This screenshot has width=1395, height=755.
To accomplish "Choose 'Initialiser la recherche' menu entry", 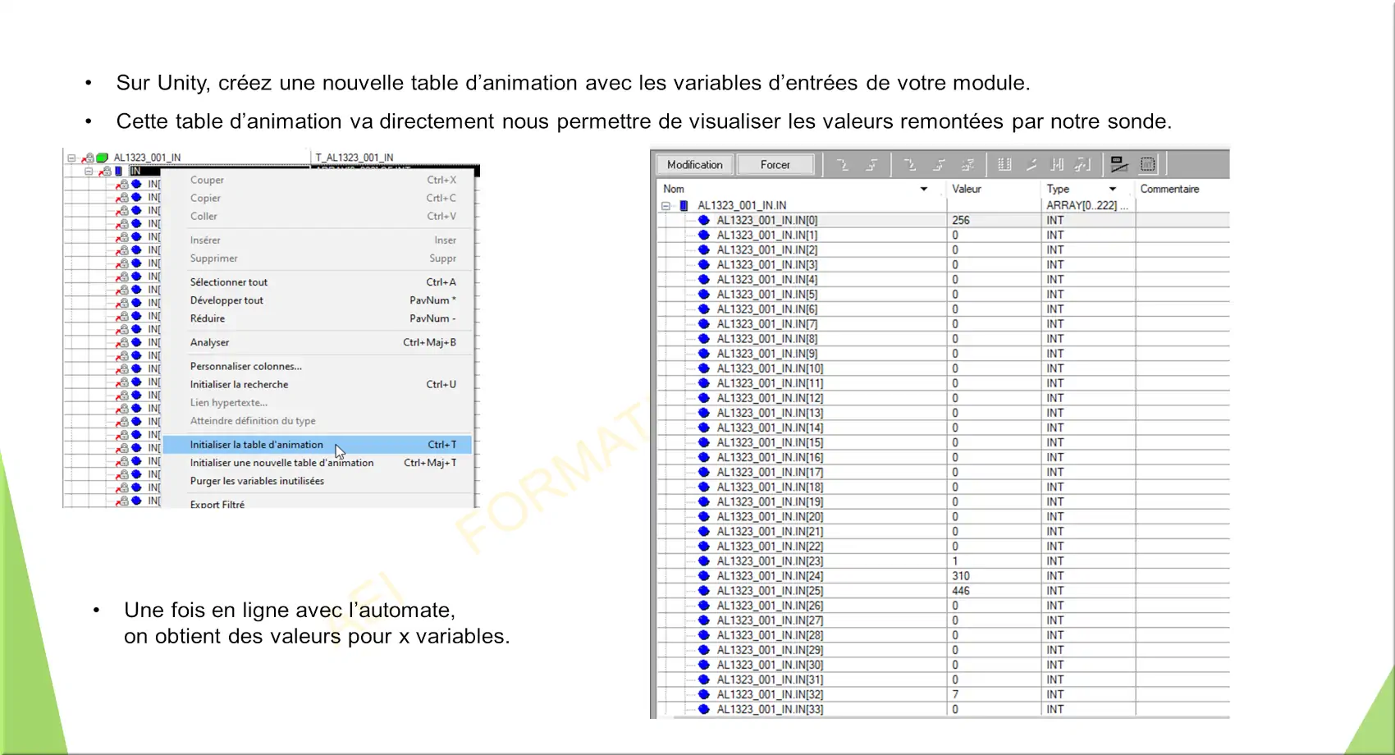I will point(318,384).
